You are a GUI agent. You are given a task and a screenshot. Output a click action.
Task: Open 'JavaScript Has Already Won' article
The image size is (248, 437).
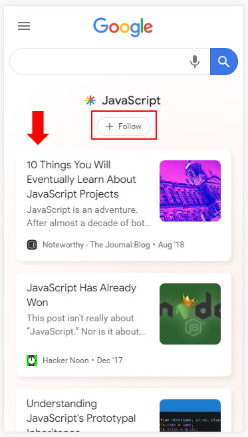pyautogui.click(x=81, y=295)
